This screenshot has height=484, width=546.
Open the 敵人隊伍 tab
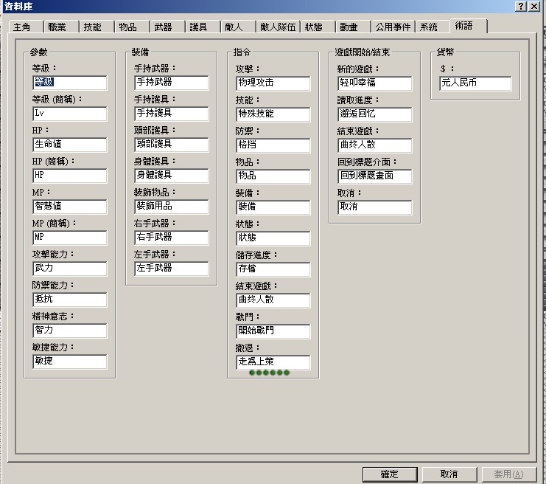tap(278, 27)
